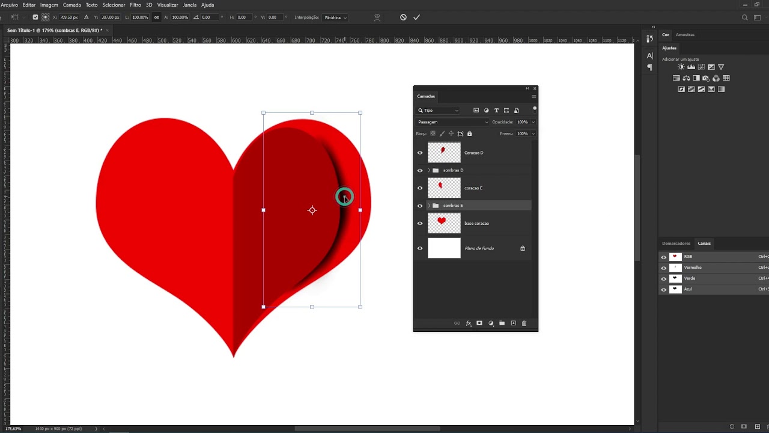Expand the sombras D group
Image resolution: width=769 pixels, height=433 pixels.
tap(429, 170)
